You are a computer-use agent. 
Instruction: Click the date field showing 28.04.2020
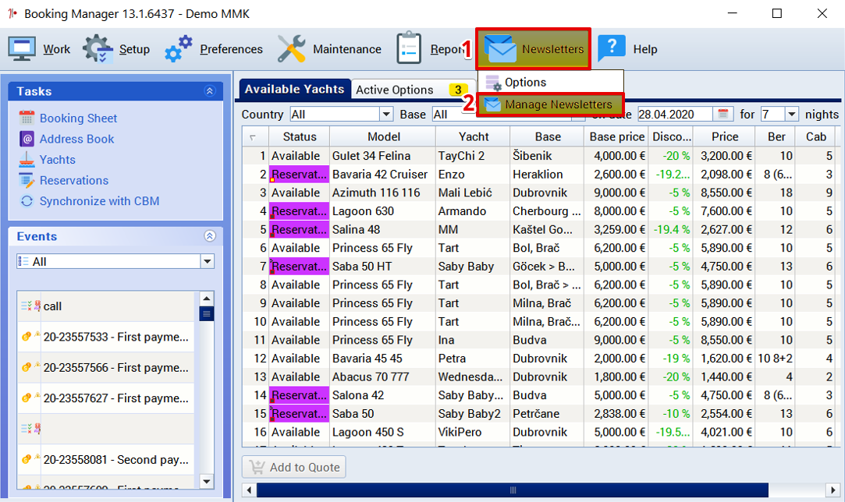[x=676, y=114]
